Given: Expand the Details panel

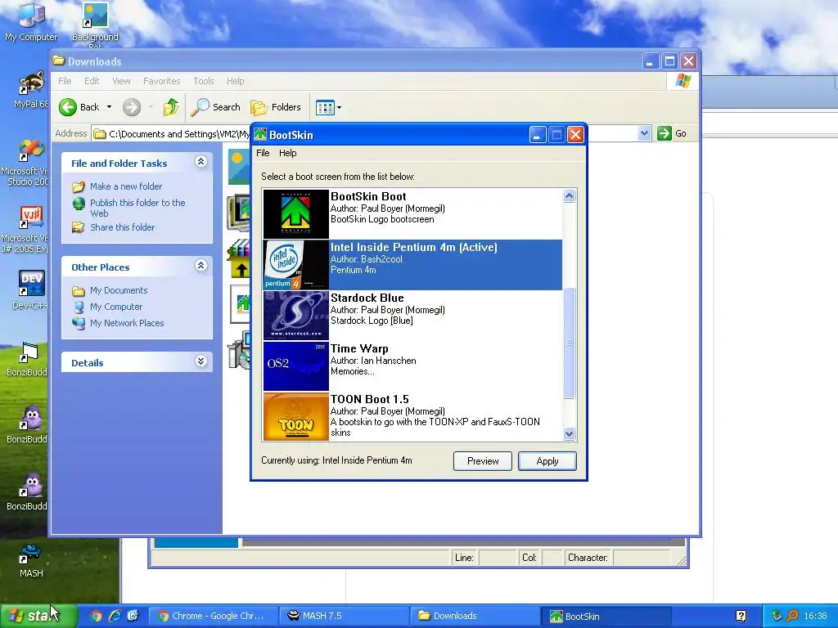Looking at the screenshot, I should click(201, 361).
